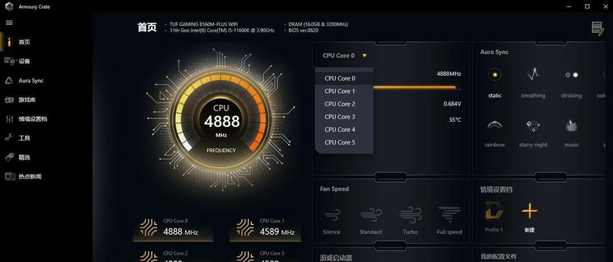
Task: Click the CPU Core 0 4888 MHz tile
Action: [173, 228]
